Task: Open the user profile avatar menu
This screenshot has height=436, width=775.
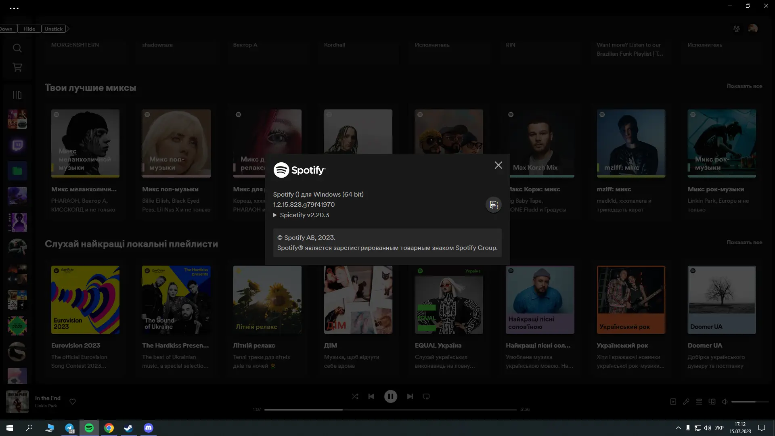Action: click(x=753, y=28)
